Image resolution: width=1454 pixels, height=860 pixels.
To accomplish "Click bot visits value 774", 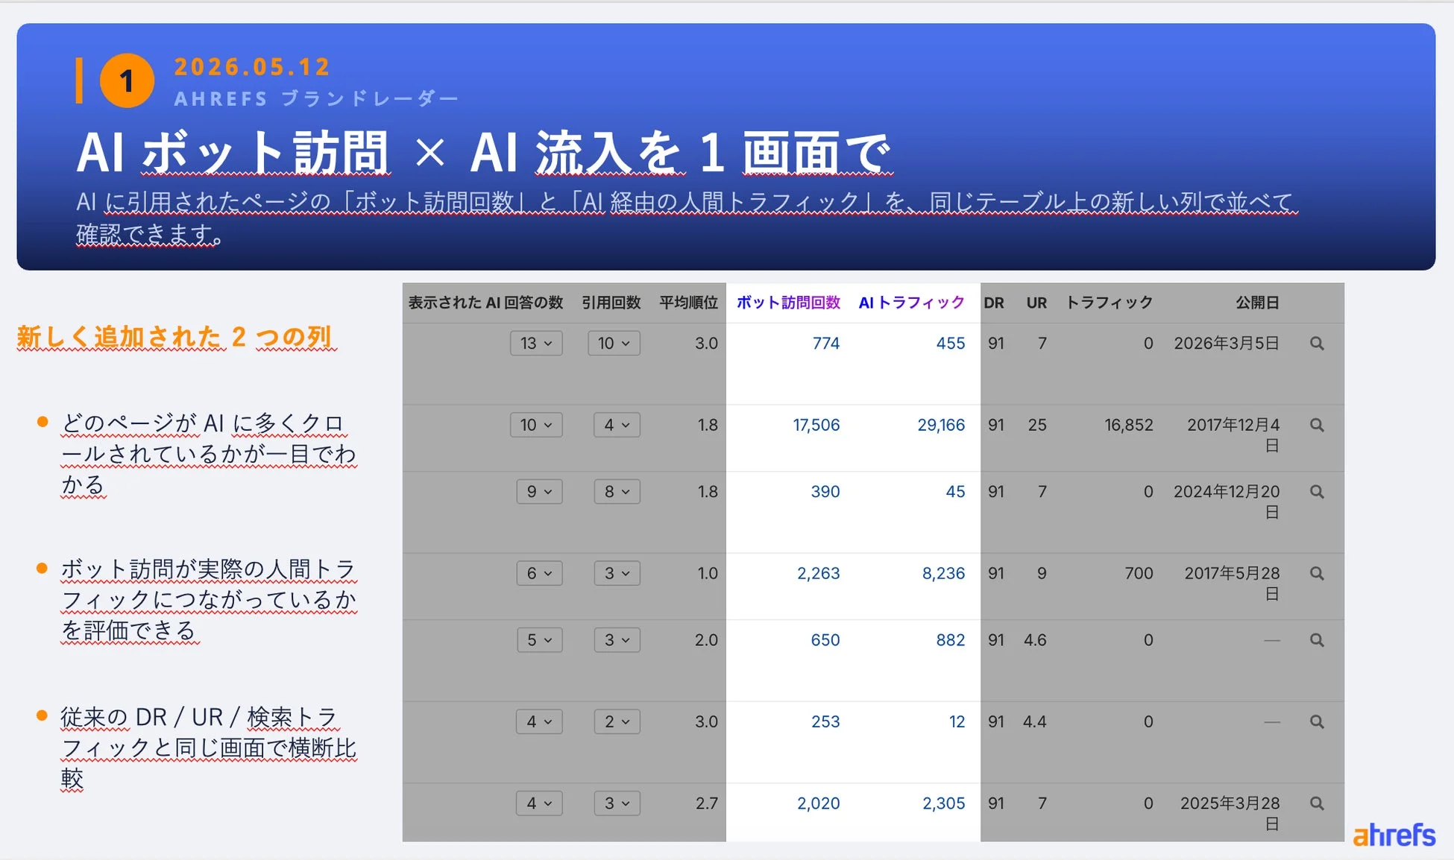I will 826,344.
